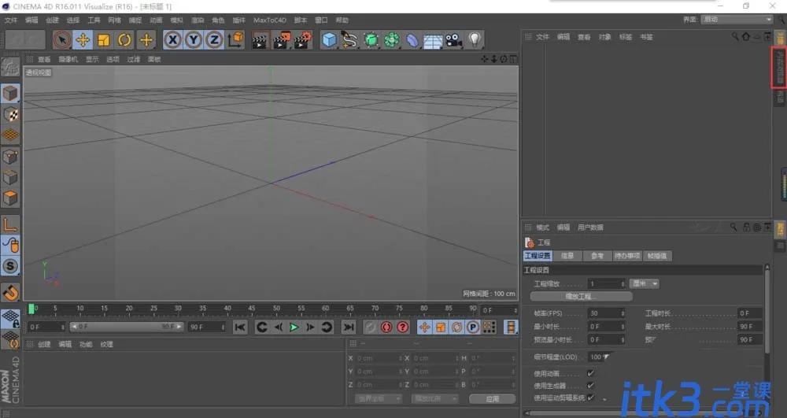Add a cube primitive object

click(329, 39)
